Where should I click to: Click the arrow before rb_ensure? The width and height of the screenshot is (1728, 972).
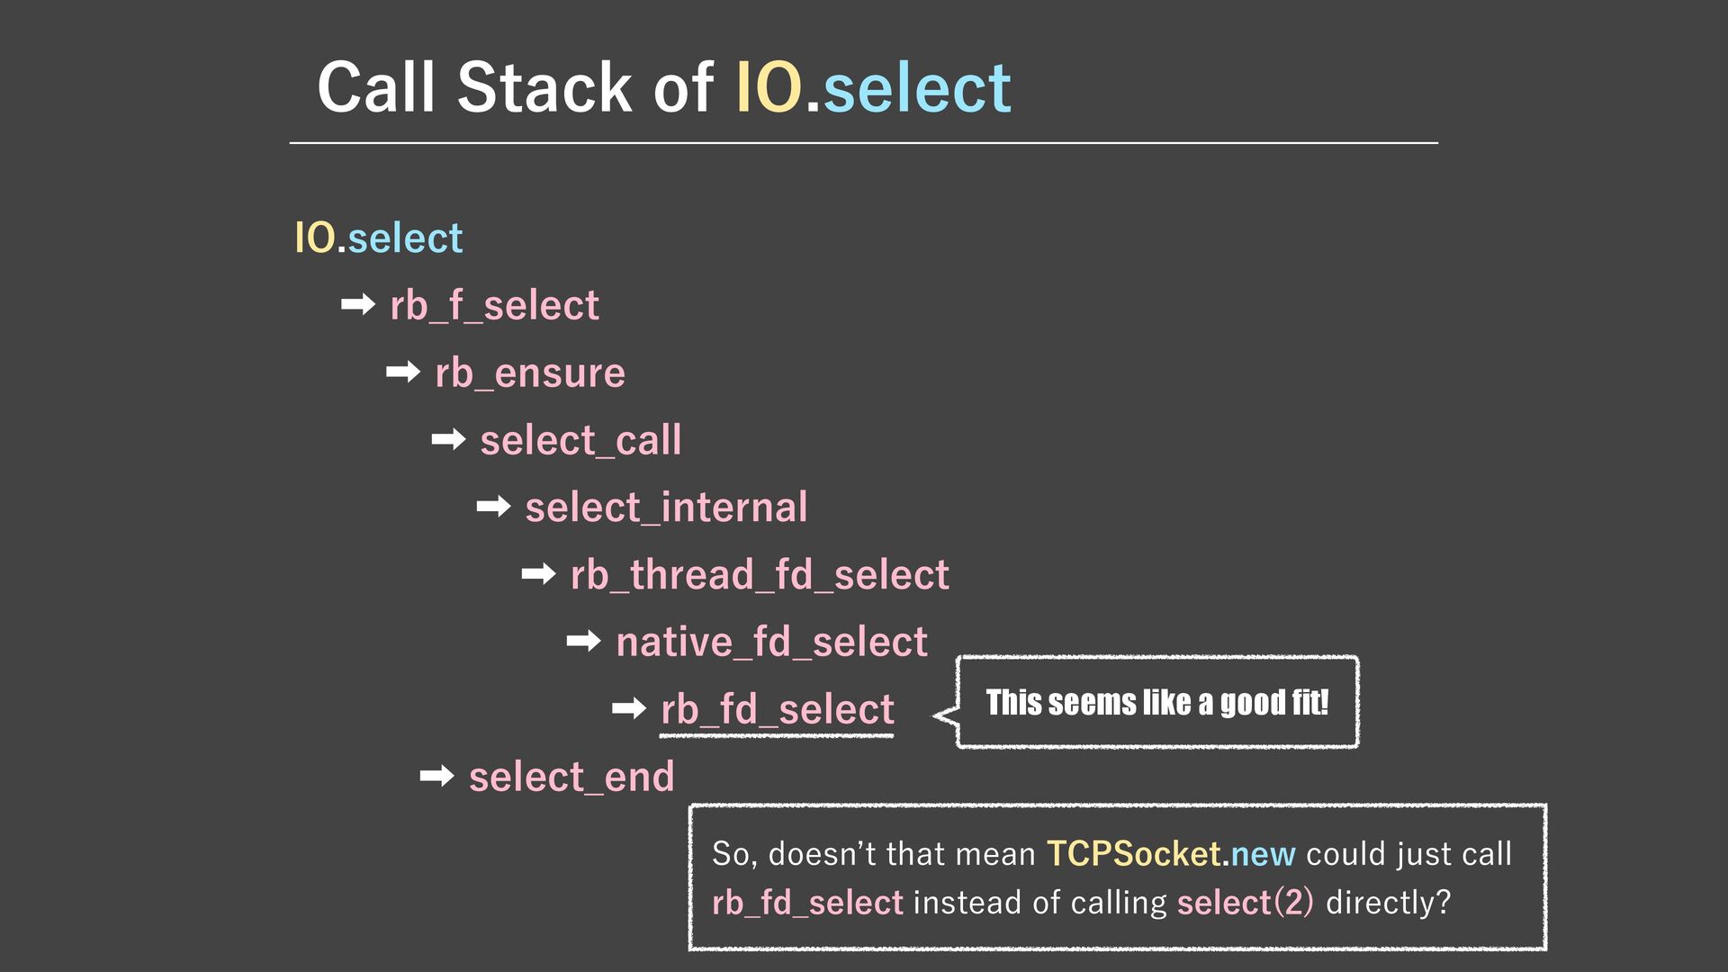tap(402, 372)
